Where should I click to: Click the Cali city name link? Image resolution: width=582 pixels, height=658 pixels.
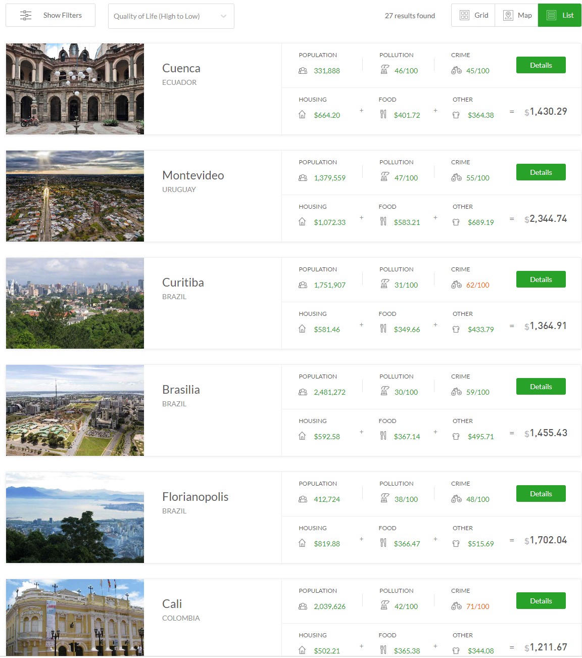[172, 604]
